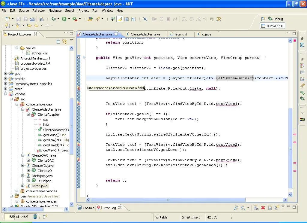Toggle Mark Occurrences highlighter button
Image resolution: width=307 pixels, height=223 pixels.
click(120, 19)
